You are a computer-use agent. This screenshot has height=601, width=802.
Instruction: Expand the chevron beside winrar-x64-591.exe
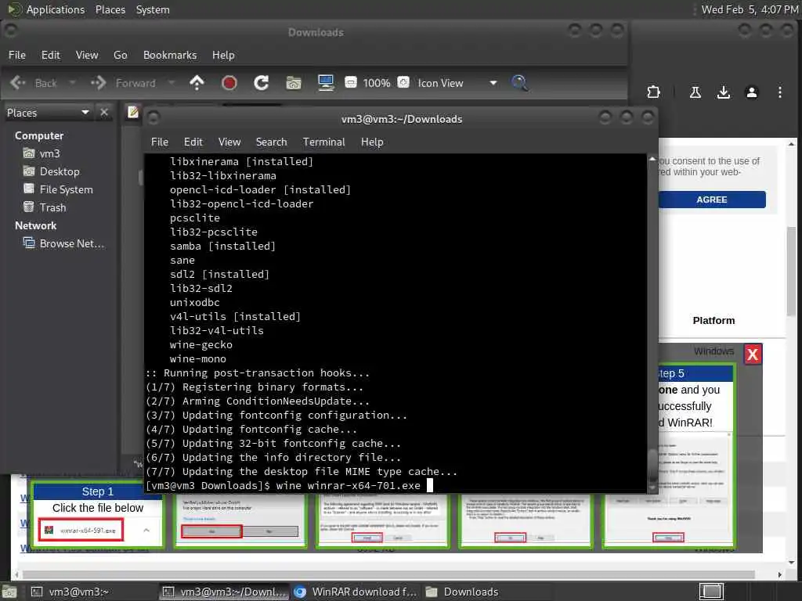click(146, 531)
